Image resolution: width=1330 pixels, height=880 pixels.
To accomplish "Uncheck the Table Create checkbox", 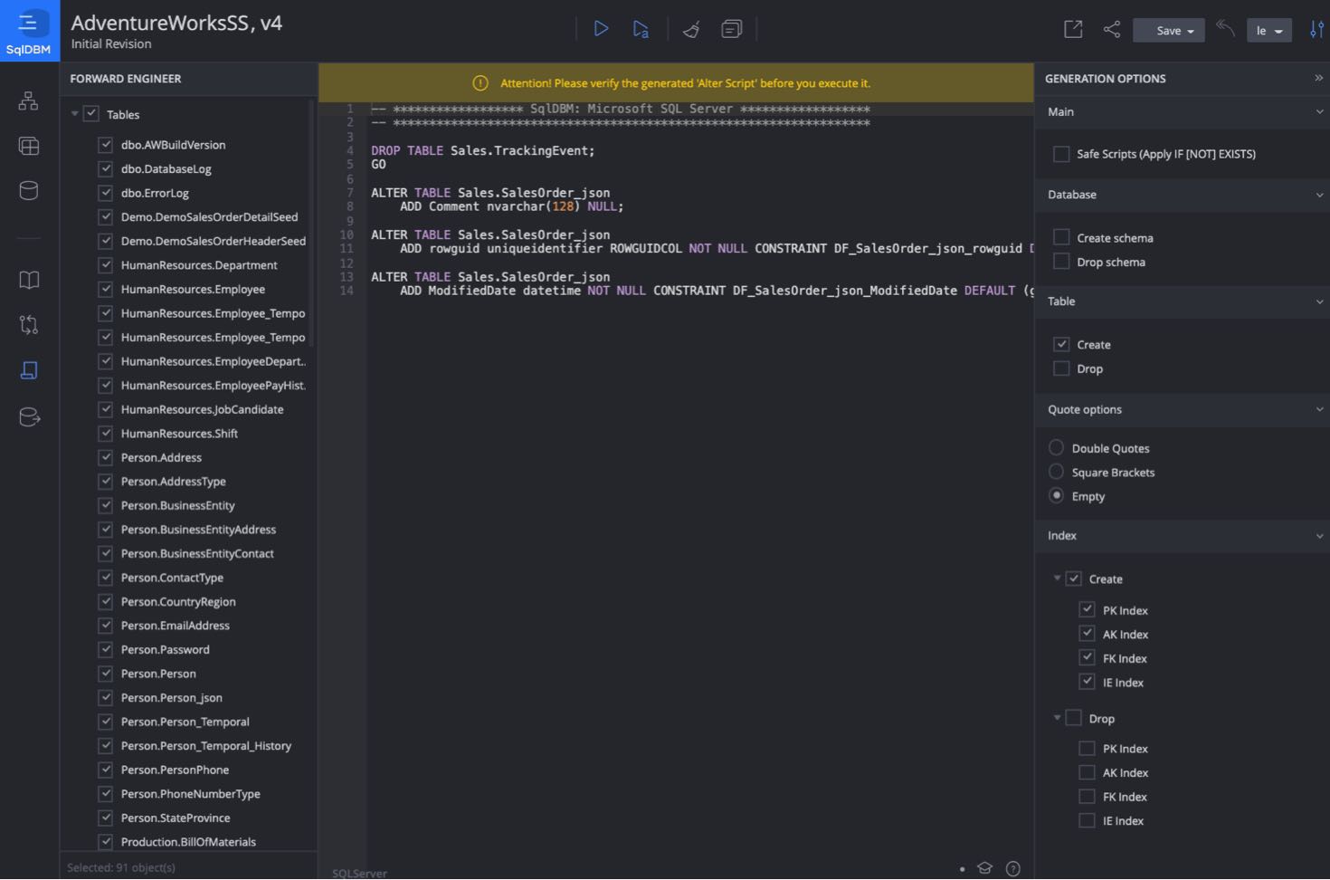I will click(x=1061, y=344).
